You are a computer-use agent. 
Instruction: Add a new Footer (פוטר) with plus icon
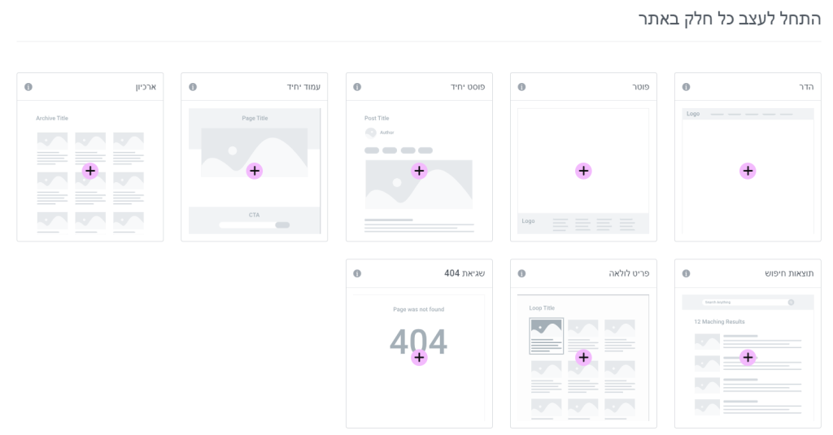coord(583,171)
